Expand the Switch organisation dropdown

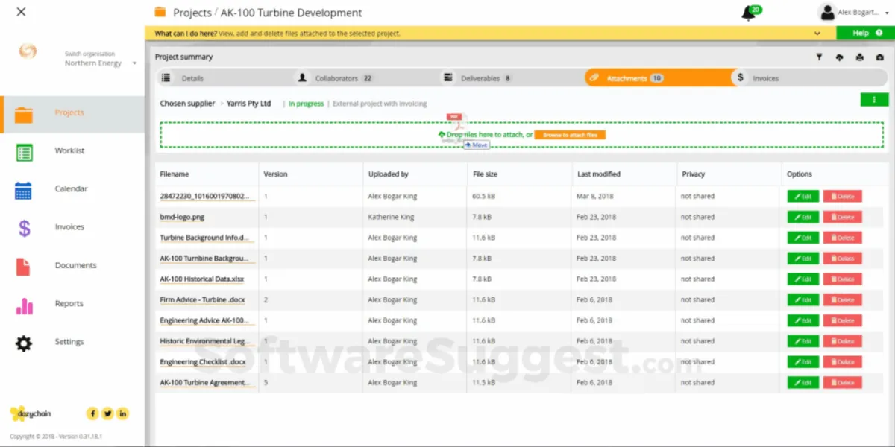pyautogui.click(x=134, y=63)
